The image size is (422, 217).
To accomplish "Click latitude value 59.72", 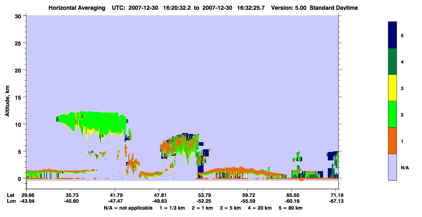I will (247, 195).
